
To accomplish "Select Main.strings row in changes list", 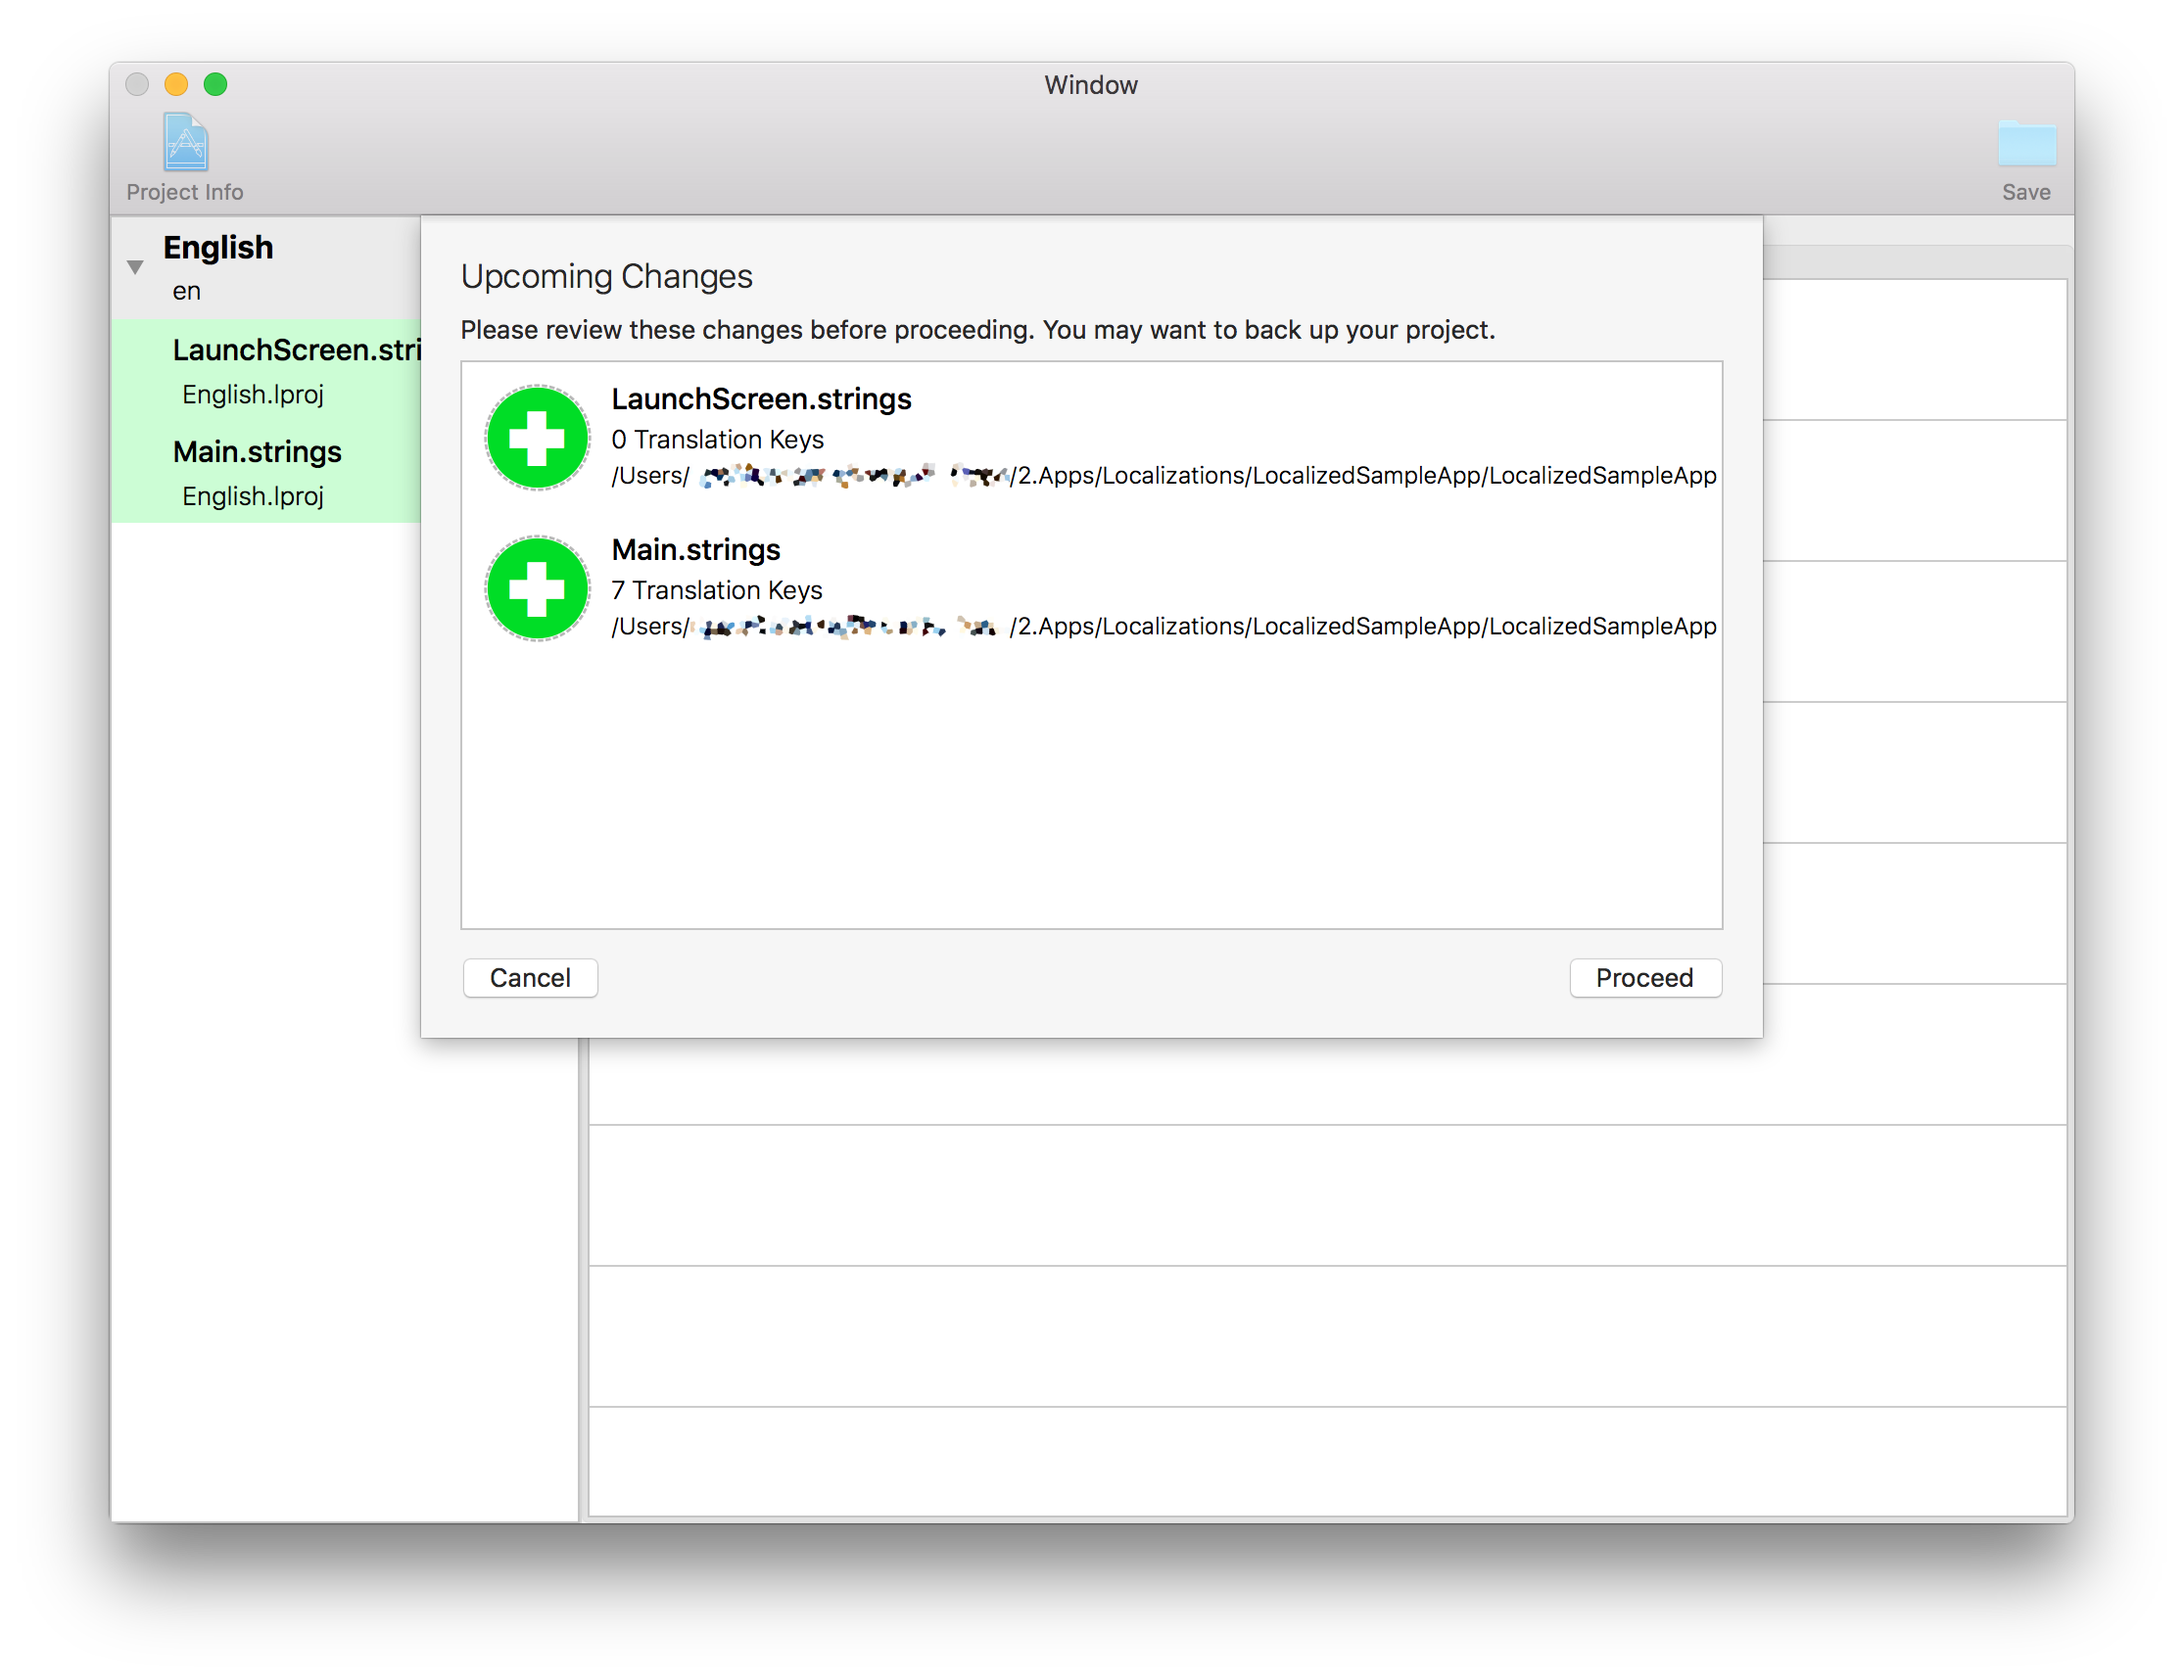I will coord(696,550).
